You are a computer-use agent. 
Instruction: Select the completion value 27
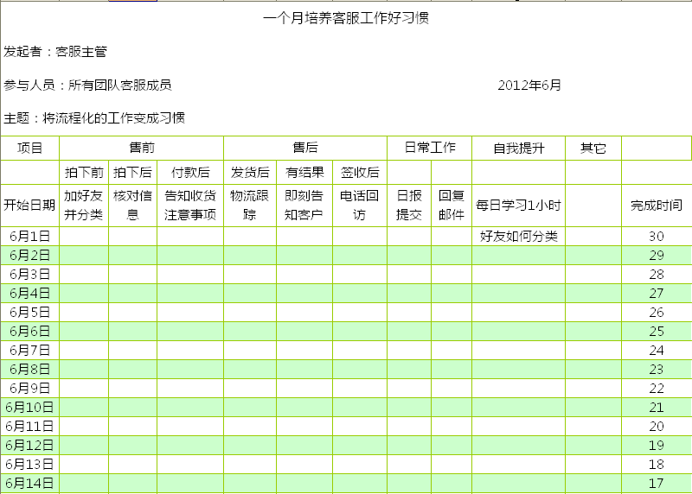coord(657,294)
